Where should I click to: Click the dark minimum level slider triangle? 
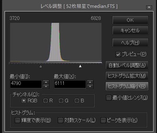tap(41, 66)
